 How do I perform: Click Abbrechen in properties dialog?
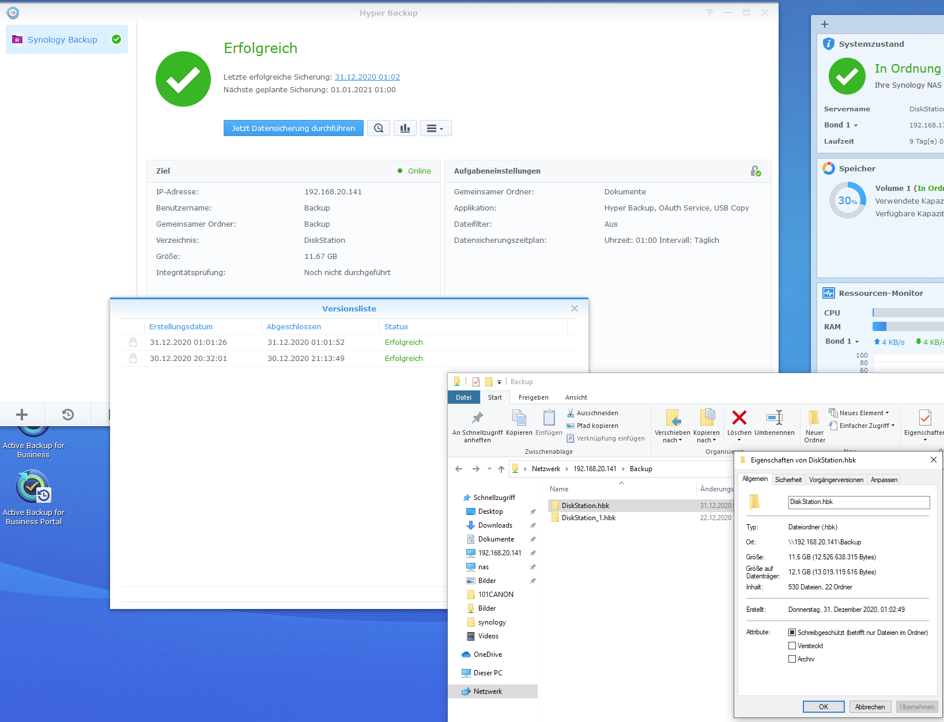(x=870, y=707)
